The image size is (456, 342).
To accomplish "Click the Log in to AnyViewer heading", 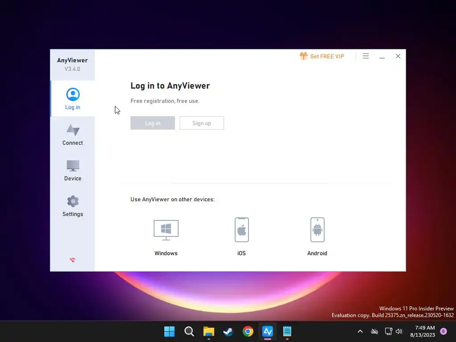I will [170, 86].
